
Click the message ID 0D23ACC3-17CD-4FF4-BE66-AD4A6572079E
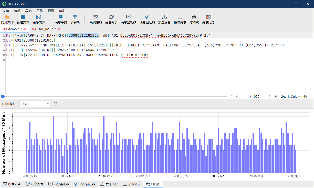coord(159,35)
